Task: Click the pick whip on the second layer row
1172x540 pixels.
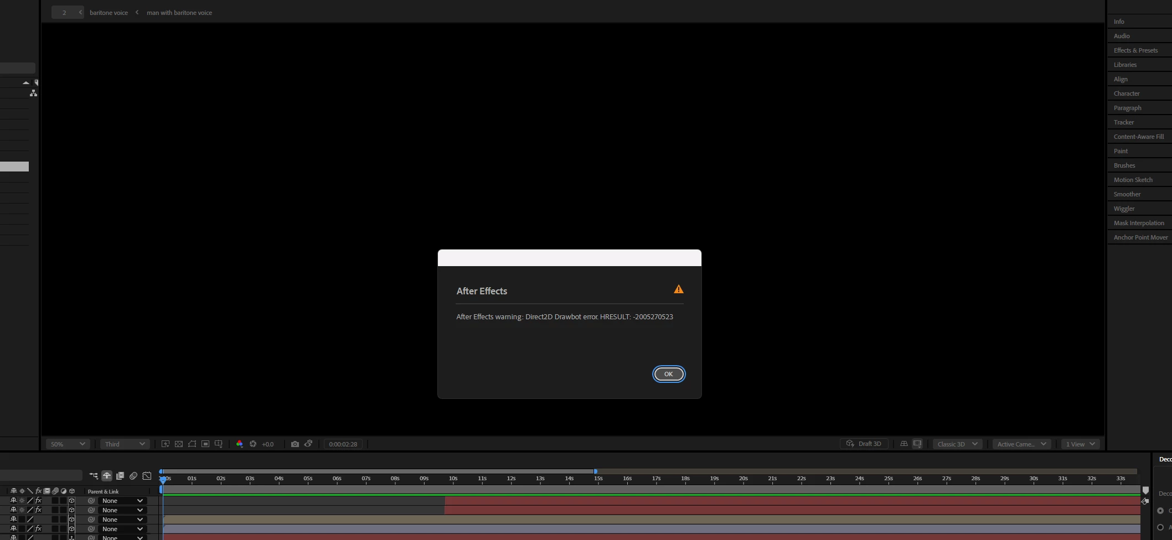Action: pos(91,510)
